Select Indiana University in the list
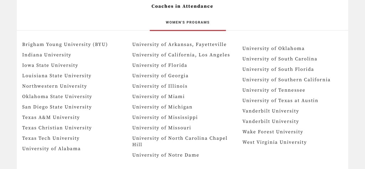Viewport: 365px width, 169px height. pyautogui.click(x=47, y=55)
